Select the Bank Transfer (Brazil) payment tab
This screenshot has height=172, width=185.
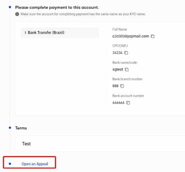coord(60,33)
